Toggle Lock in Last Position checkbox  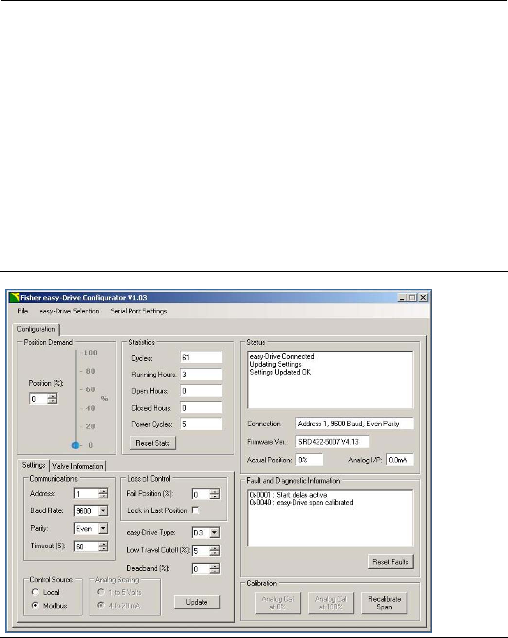point(195,510)
